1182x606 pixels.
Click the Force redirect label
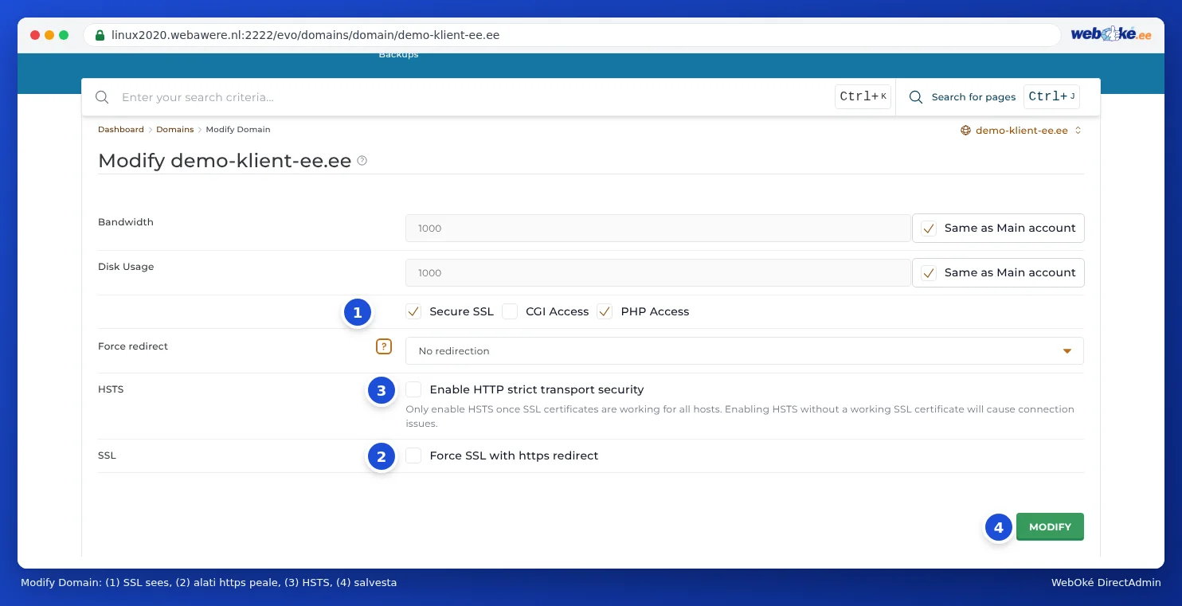(x=133, y=346)
